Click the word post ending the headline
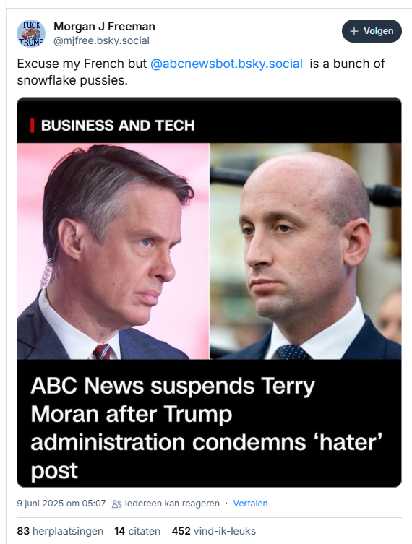 point(54,471)
